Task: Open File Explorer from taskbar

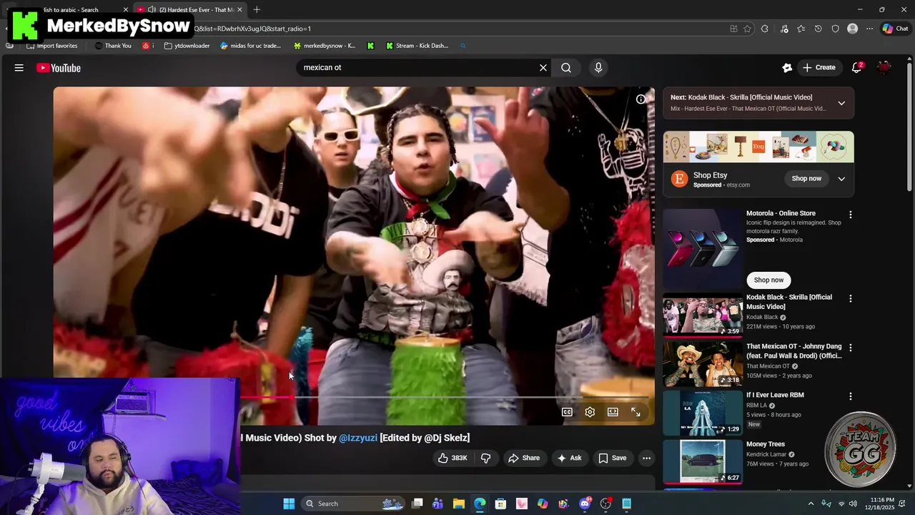Action: (459, 504)
